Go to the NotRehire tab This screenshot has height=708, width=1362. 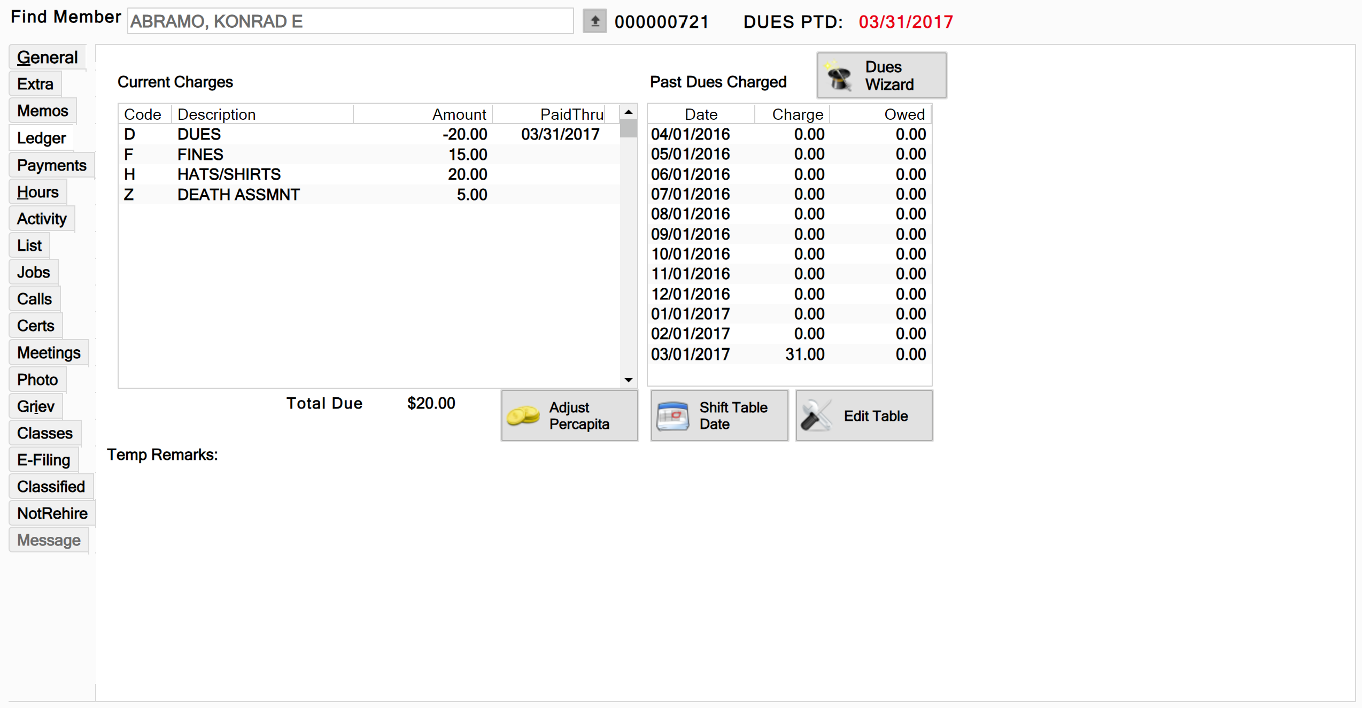click(x=52, y=513)
